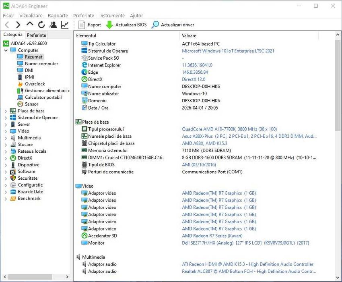The width and height of the screenshot is (342, 282).
Task: Select Nume computer in the sidebar tree
Action: point(41,64)
